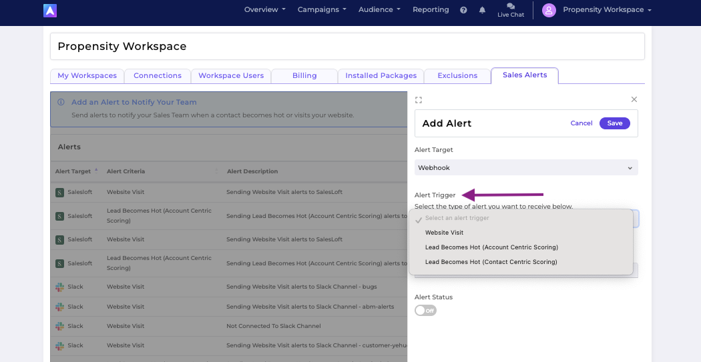Click 'Sending Website Visit alerts to Slack Channel - bugs'
The width and height of the screenshot is (701, 362).
[x=301, y=287]
